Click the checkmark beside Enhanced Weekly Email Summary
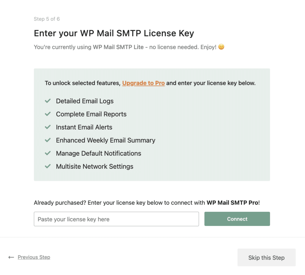The width and height of the screenshot is (305, 275). pyautogui.click(x=48, y=140)
